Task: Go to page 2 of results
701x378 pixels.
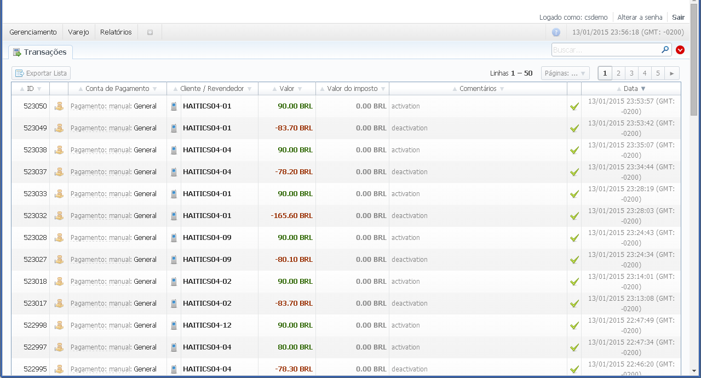Action: [618, 73]
